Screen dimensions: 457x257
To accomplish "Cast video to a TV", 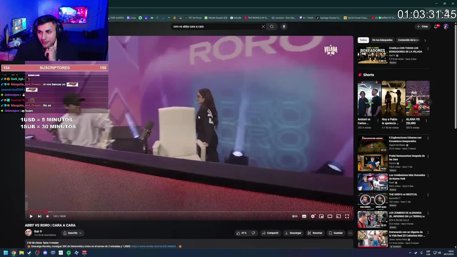I will (x=338, y=216).
